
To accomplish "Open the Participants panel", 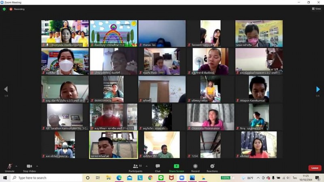I will [x=136, y=168].
